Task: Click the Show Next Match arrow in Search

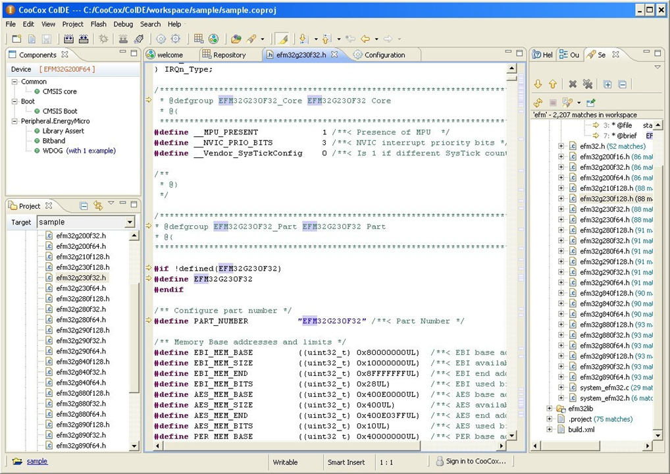Action: click(538, 84)
